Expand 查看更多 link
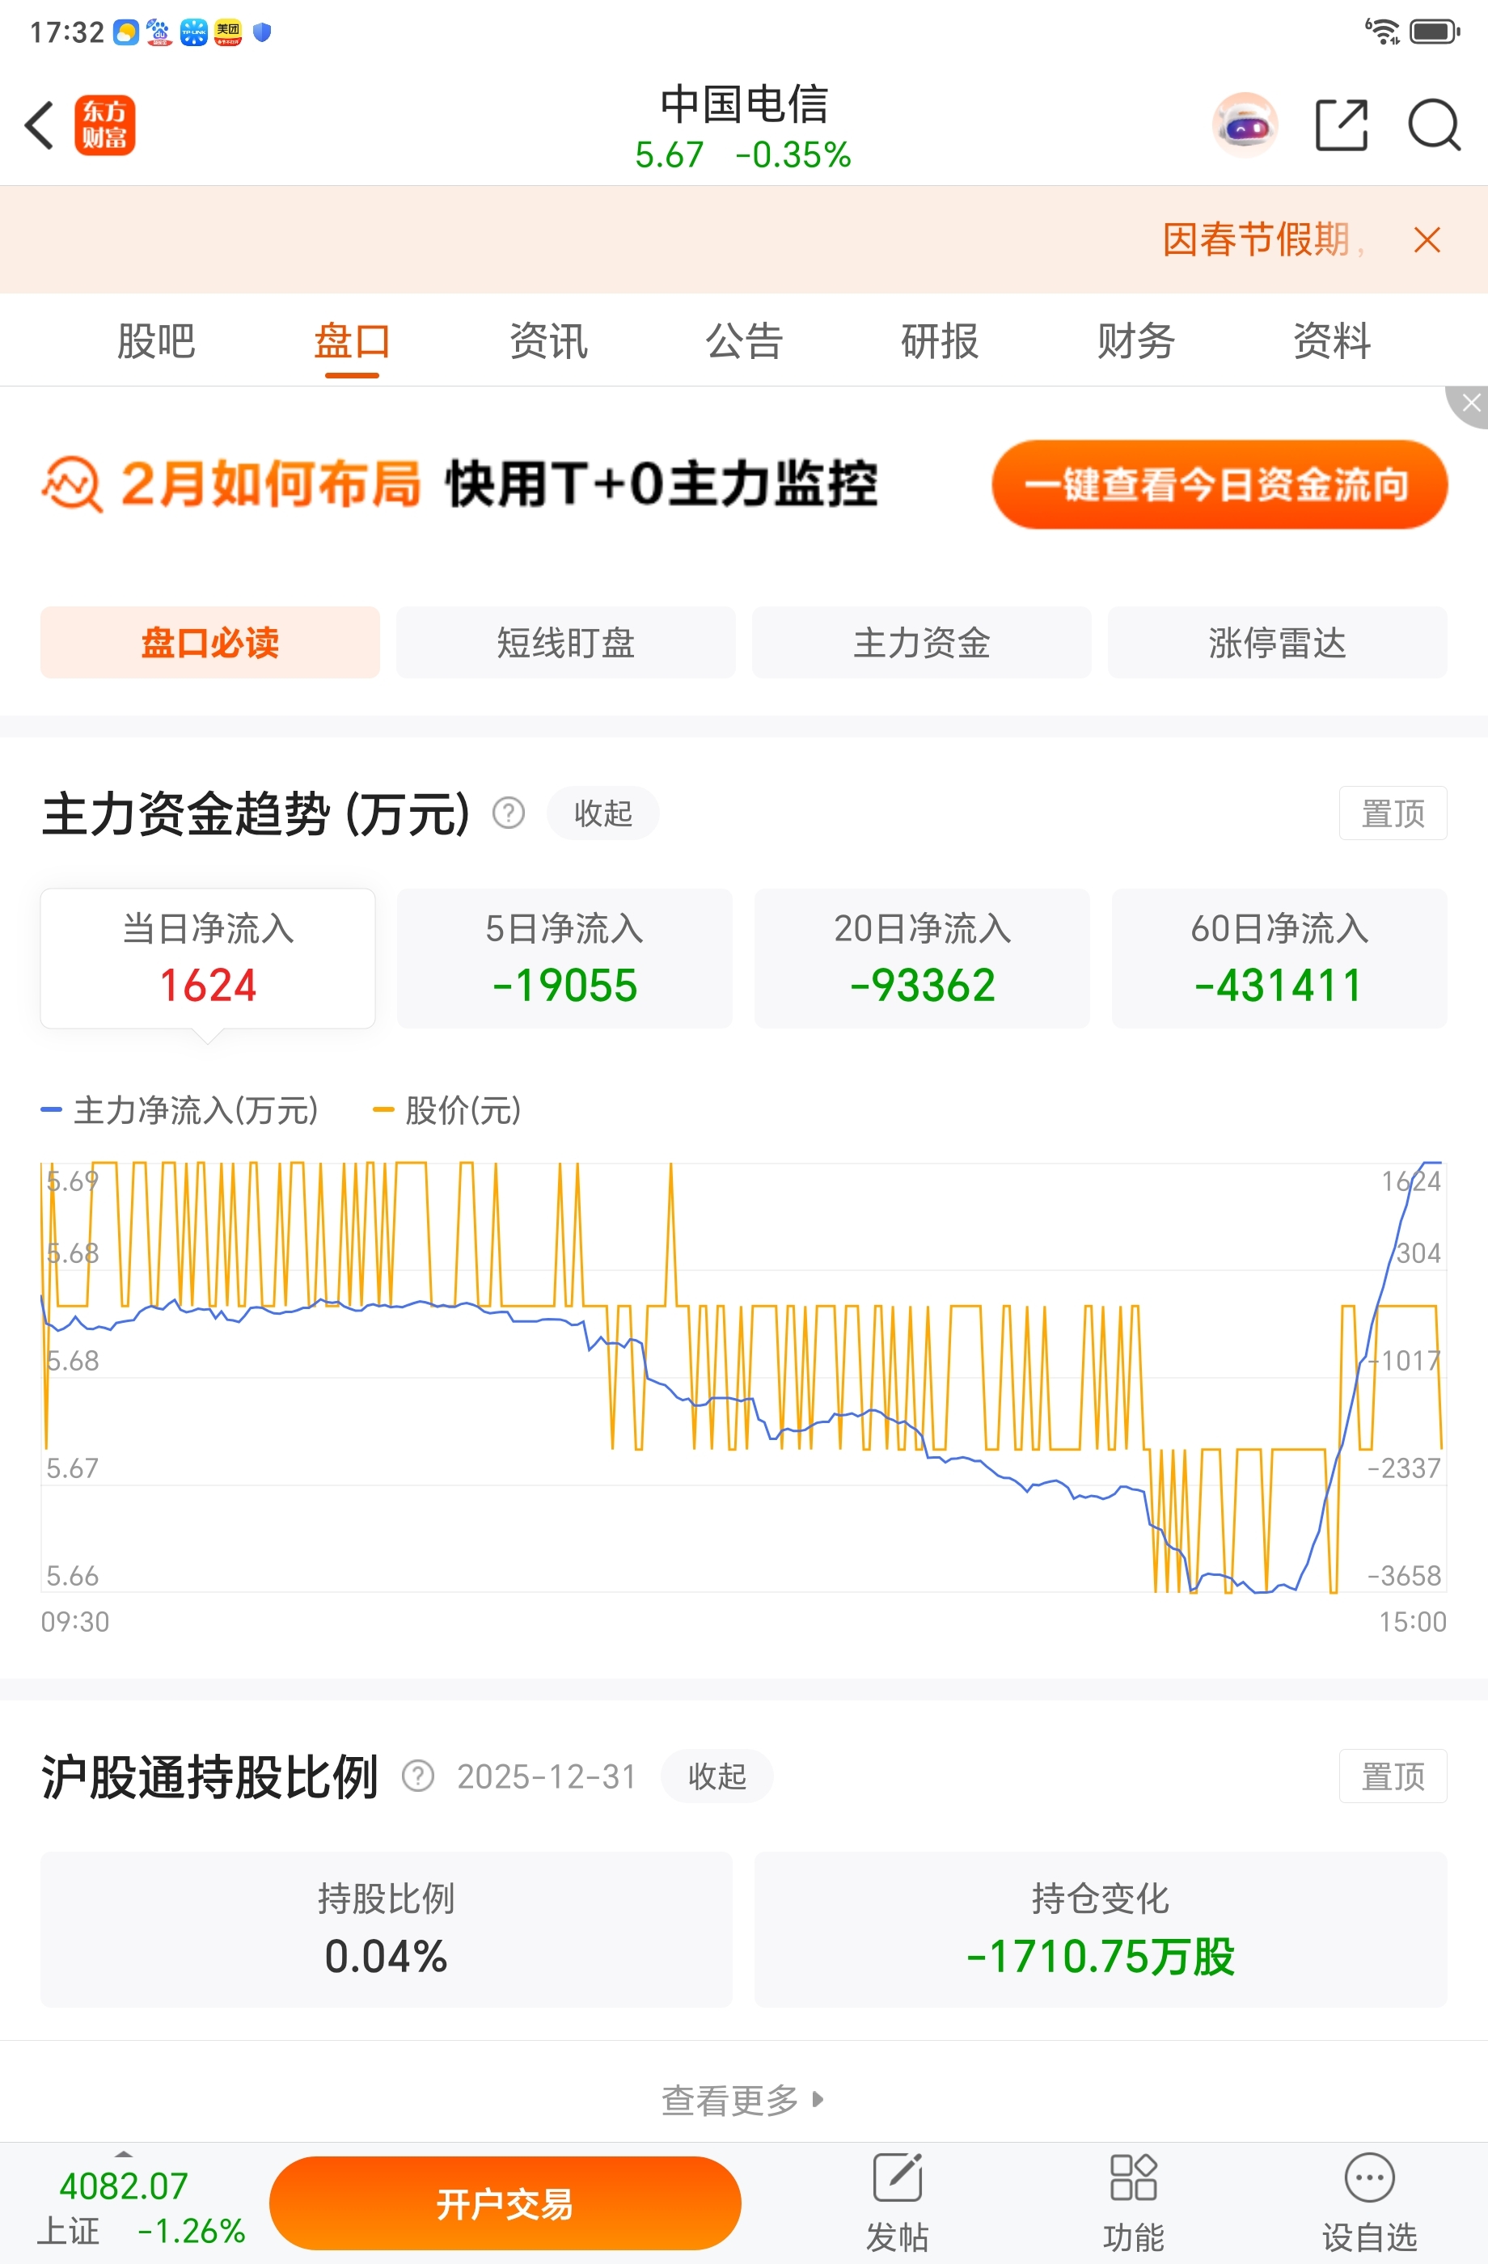This screenshot has width=1488, height=2264. pyautogui.click(x=743, y=2099)
